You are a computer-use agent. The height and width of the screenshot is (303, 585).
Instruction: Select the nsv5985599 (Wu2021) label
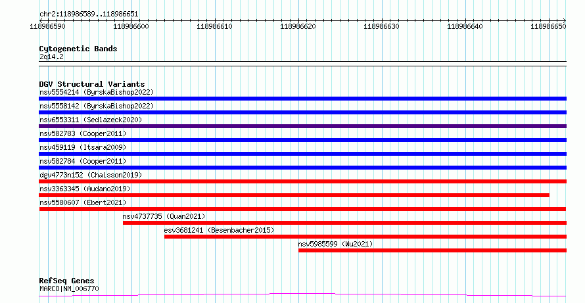pos(335,244)
